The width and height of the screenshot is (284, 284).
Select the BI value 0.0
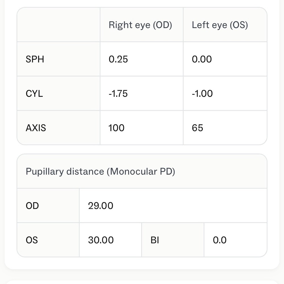click(x=220, y=240)
